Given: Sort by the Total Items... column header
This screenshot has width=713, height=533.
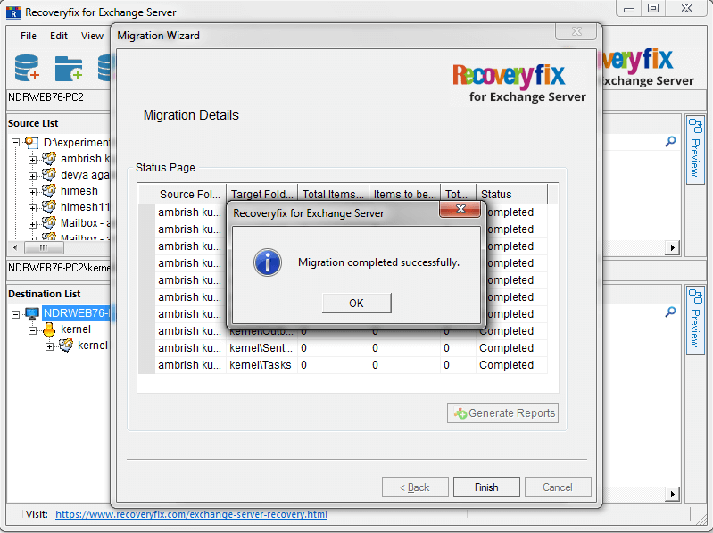Looking at the screenshot, I should pos(334,195).
